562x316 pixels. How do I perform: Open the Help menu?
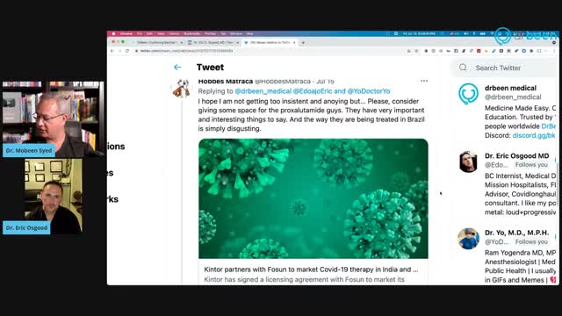(249, 33)
